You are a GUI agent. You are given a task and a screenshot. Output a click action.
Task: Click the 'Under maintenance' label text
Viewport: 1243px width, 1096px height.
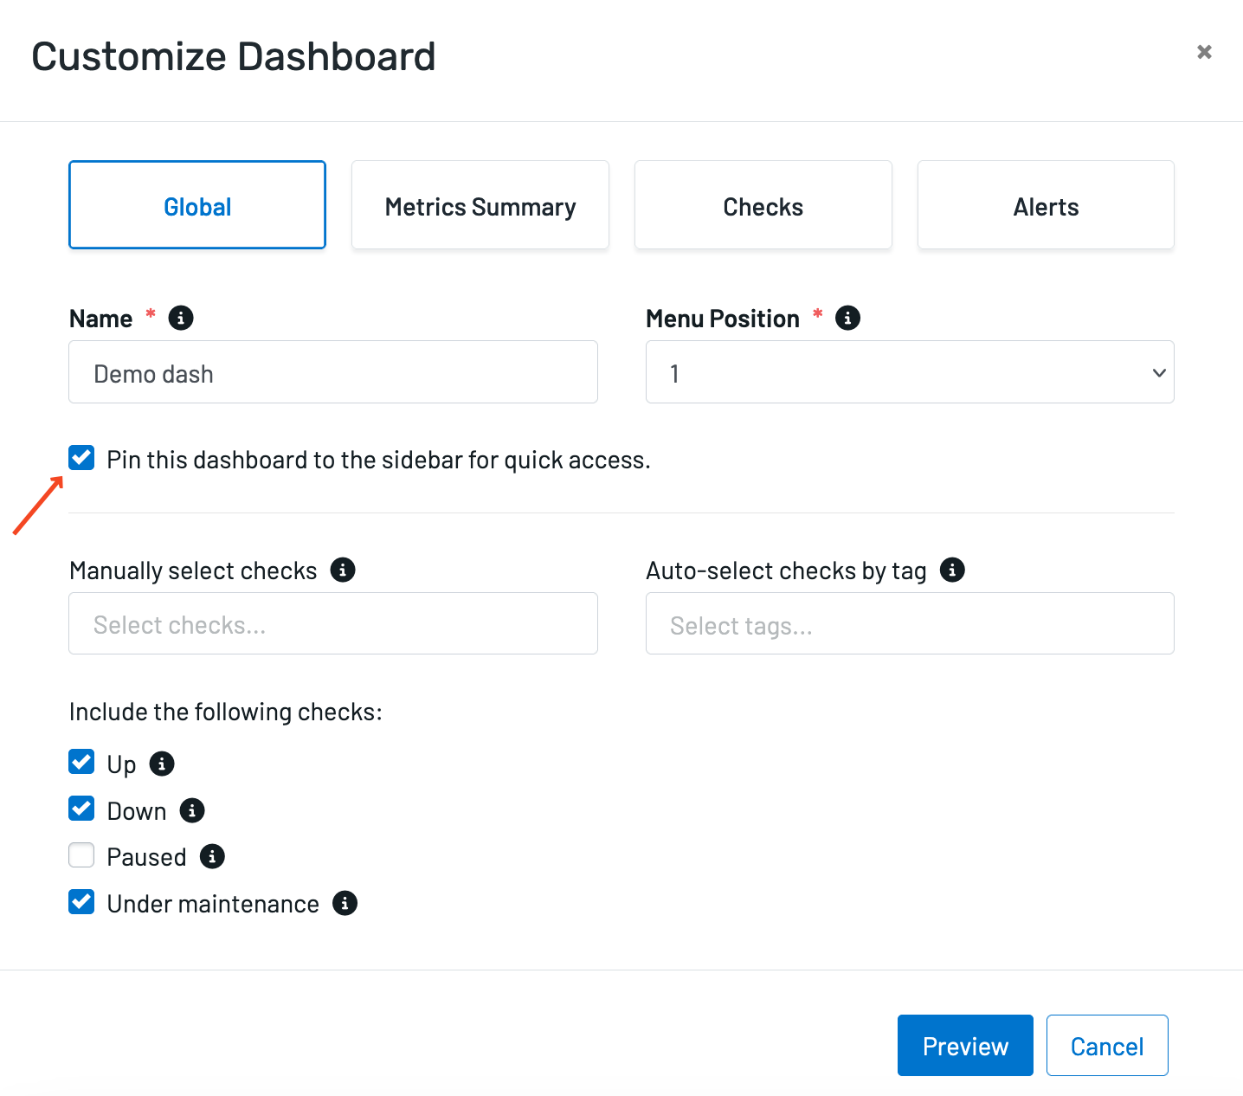coord(213,904)
